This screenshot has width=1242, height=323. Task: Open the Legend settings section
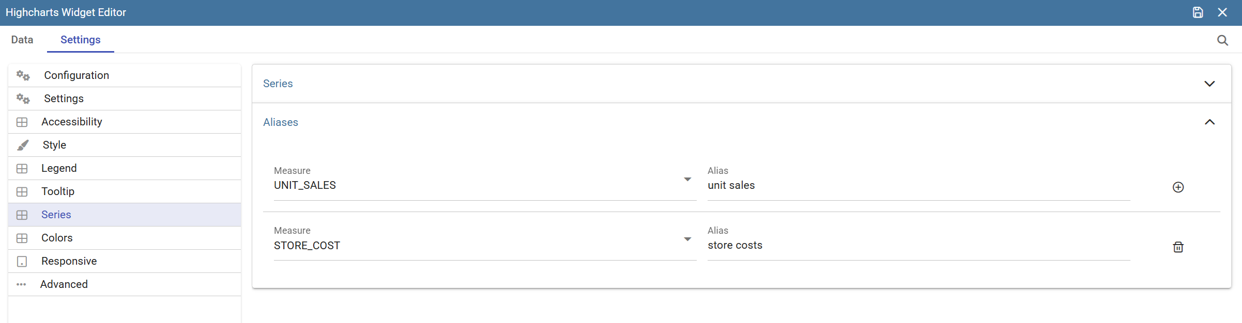(x=125, y=168)
